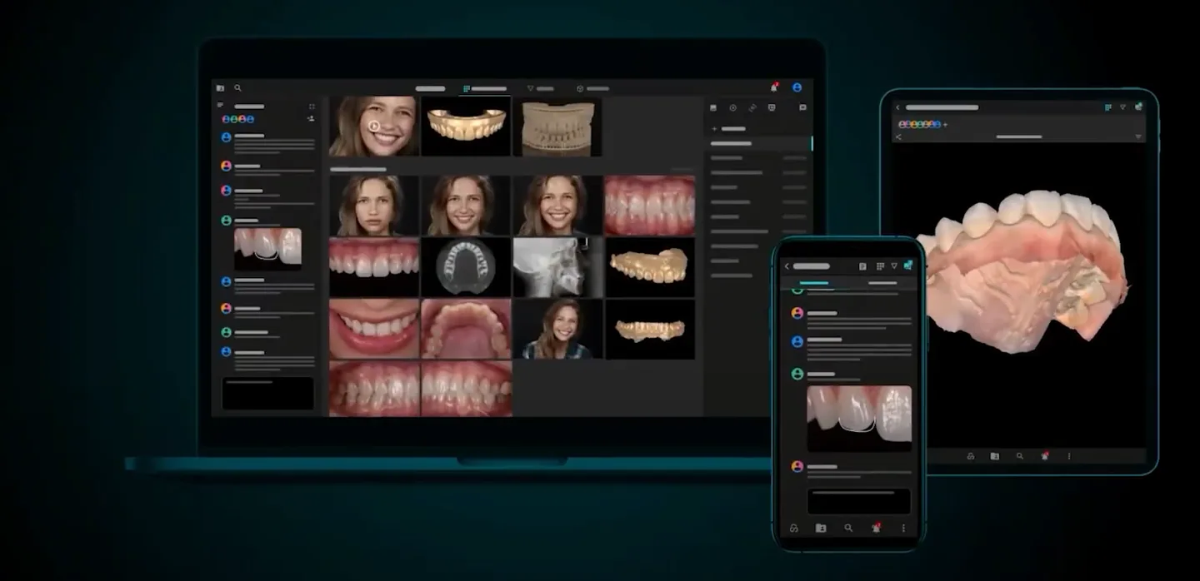This screenshot has height=581, width=1200.
Task: Click the cloud icon in the tablet bottom bar
Action: pos(971,456)
